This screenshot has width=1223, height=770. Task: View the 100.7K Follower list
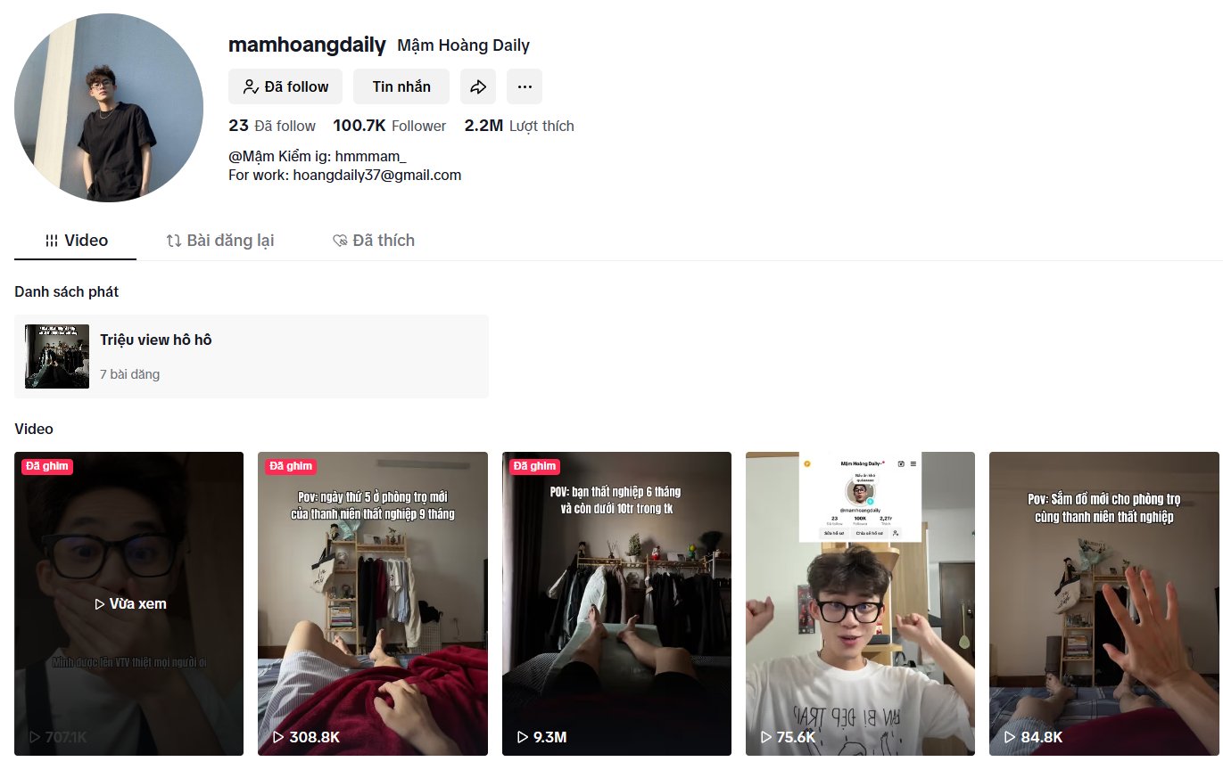(x=390, y=126)
